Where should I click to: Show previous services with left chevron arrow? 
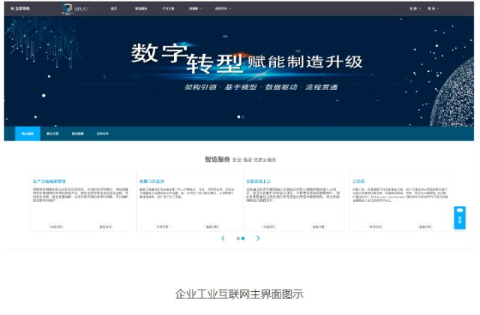223,238
